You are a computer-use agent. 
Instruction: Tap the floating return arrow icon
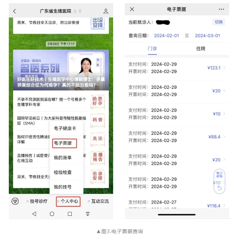coord(219,188)
